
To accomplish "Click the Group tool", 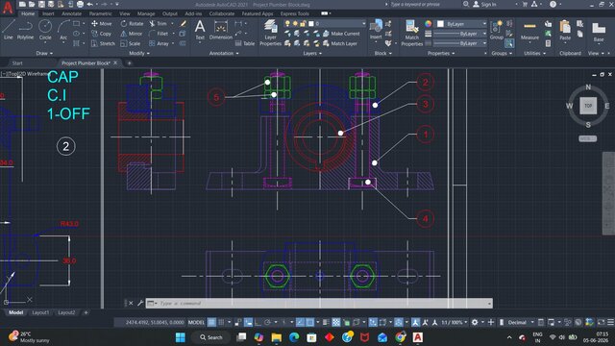I will [496, 30].
